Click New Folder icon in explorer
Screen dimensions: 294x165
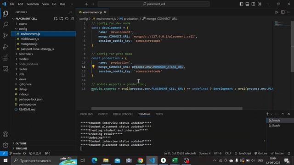[61, 18]
